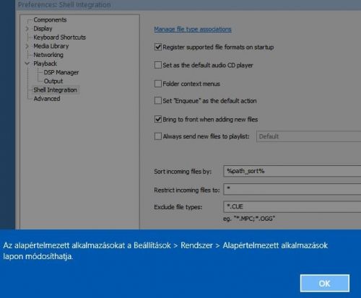
Task: Open the Manage file type associations link
Action: (x=193, y=29)
